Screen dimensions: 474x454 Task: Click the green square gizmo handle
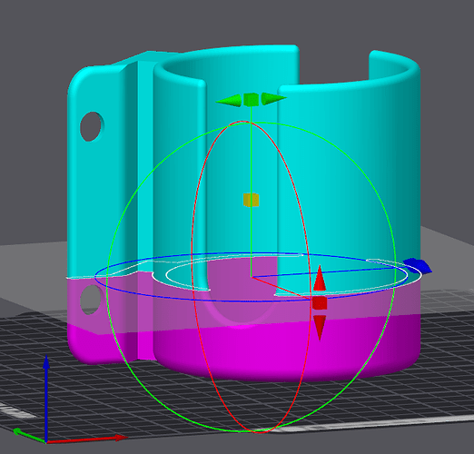click(251, 100)
